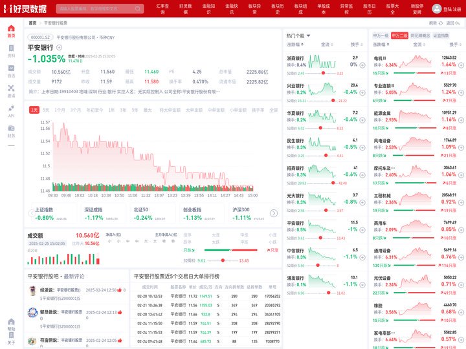
Task: Add 平安银行 to watchlist with plus icon
Action: click(x=59, y=47)
